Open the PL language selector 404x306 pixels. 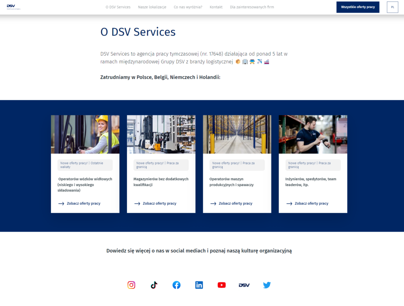pyautogui.click(x=392, y=7)
